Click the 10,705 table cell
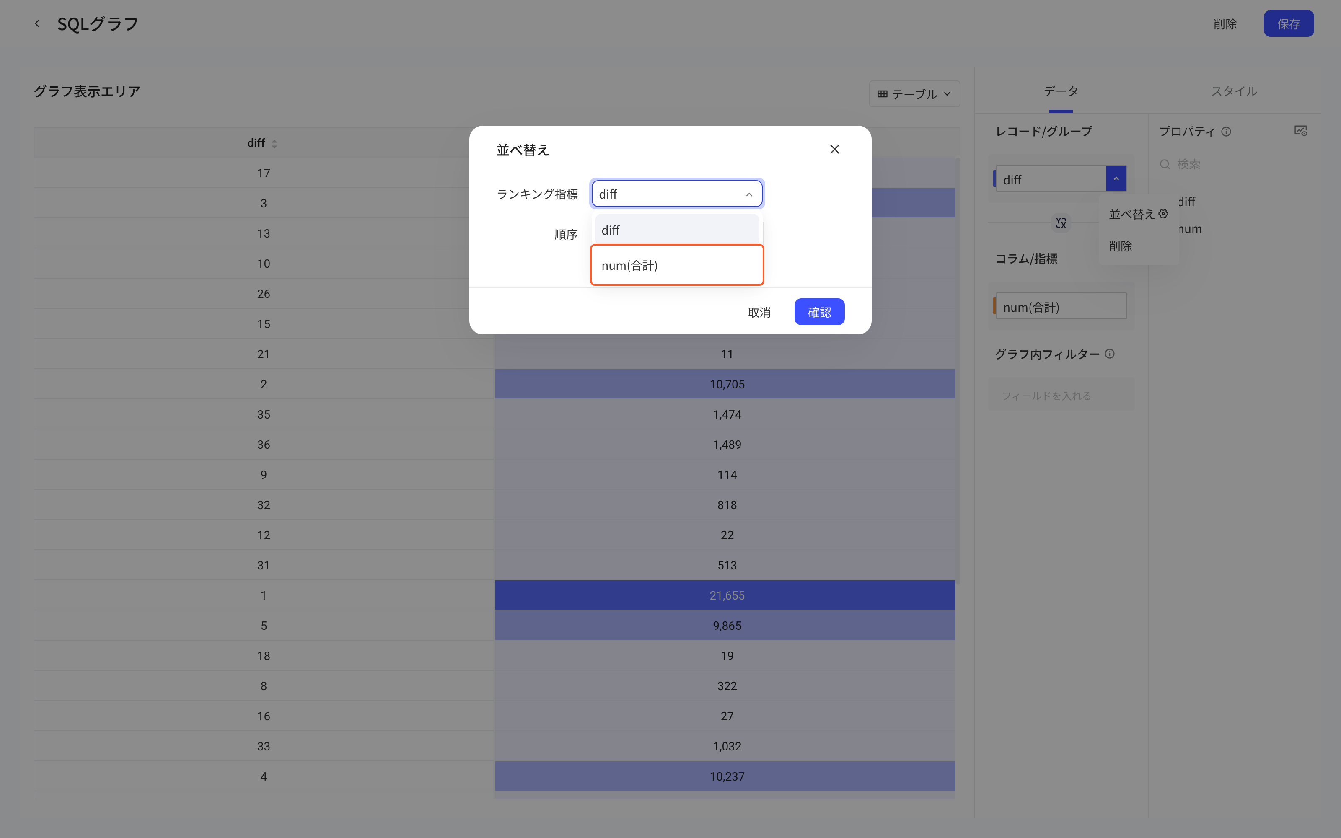 point(725,384)
